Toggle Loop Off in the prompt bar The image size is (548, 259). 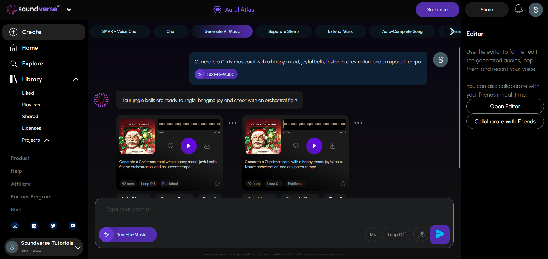(397, 234)
